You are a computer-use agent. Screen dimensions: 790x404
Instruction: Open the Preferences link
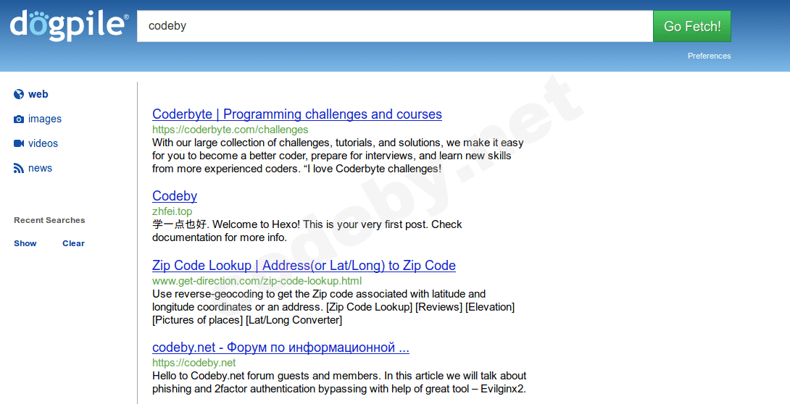709,56
